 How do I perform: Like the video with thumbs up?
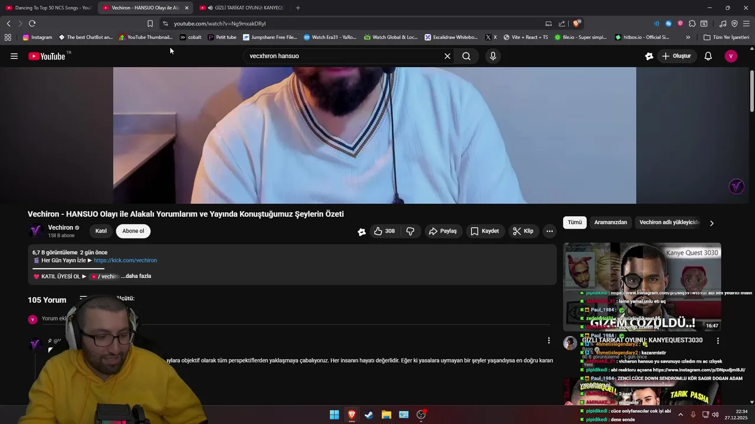(x=384, y=231)
